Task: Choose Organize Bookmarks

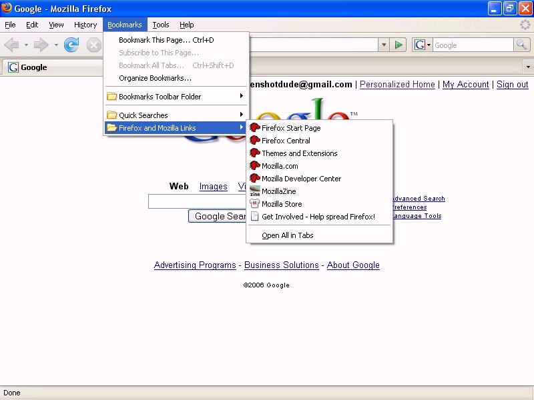Action: pyautogui.click(x=176, y=78)
